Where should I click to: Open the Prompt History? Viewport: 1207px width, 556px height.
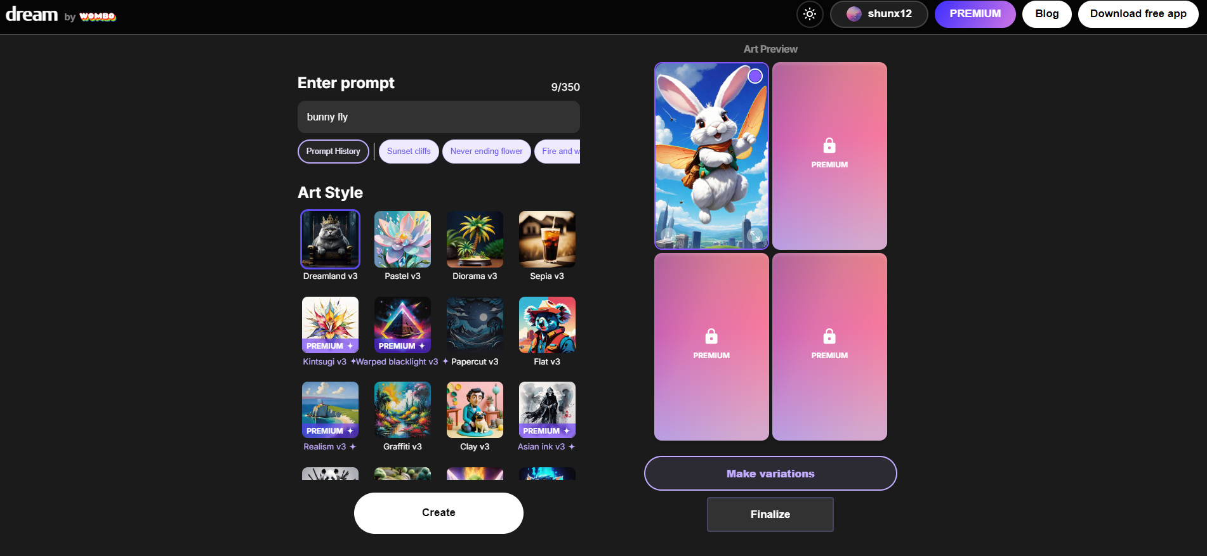333,152
